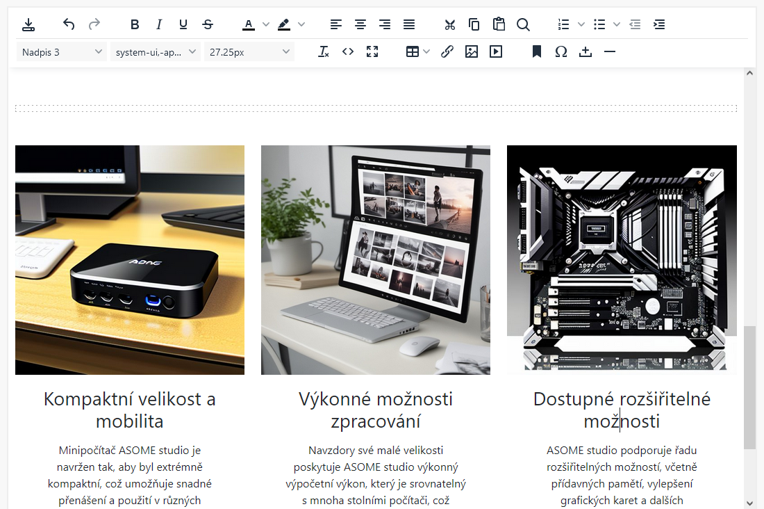
Task: Insert a video media element
Action: coord(495,52)
